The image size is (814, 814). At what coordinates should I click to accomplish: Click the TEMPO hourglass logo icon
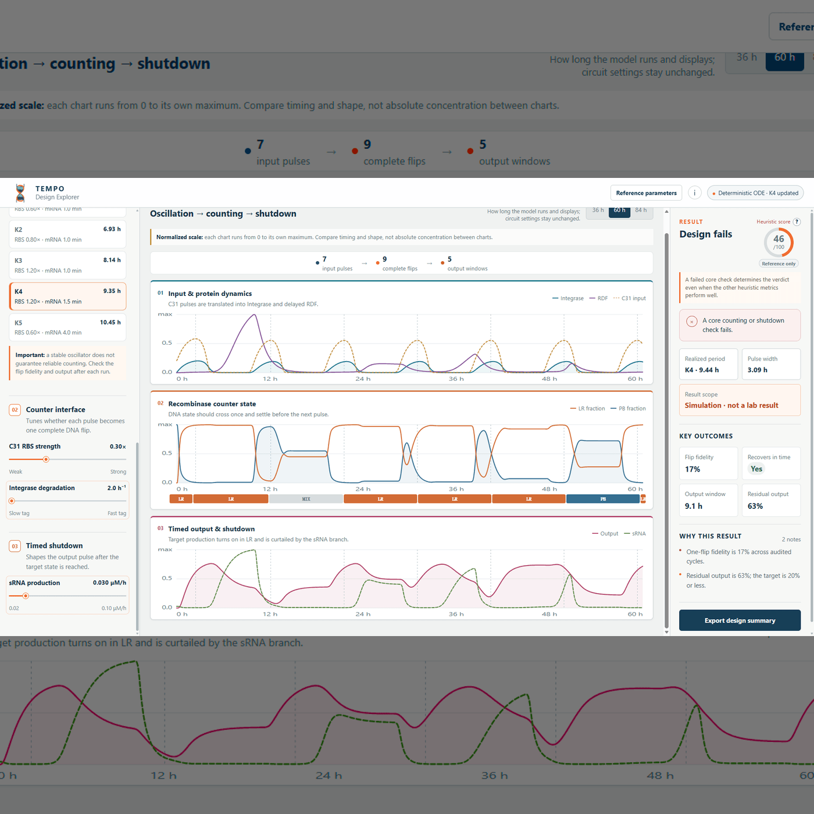(20, 192)
